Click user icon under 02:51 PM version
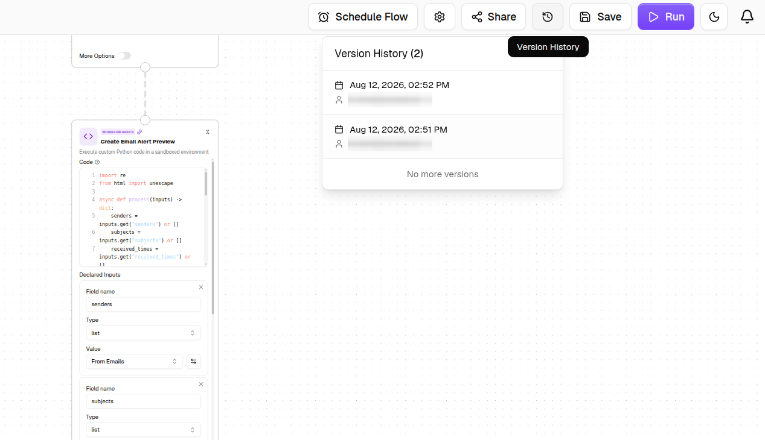This screenshot has width=765, height=440. tap(339, 144)
